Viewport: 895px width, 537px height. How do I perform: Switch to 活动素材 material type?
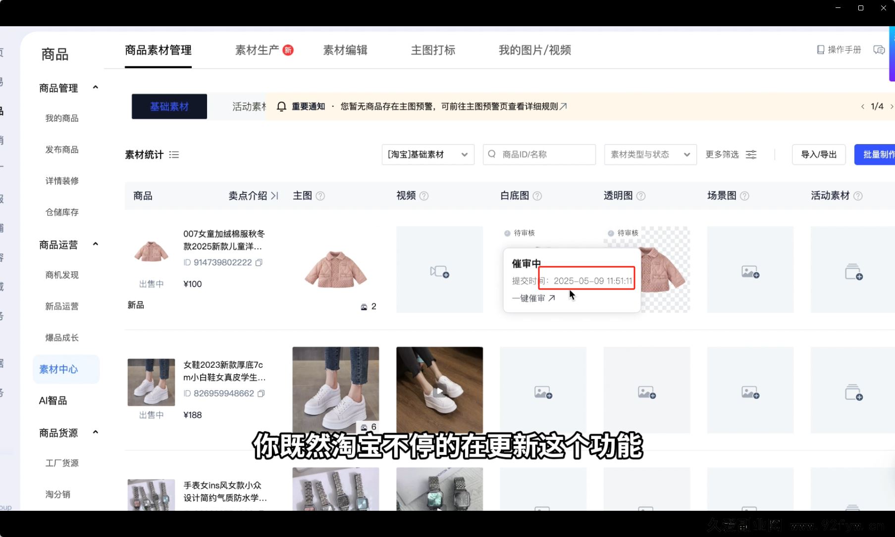[248, 106]
